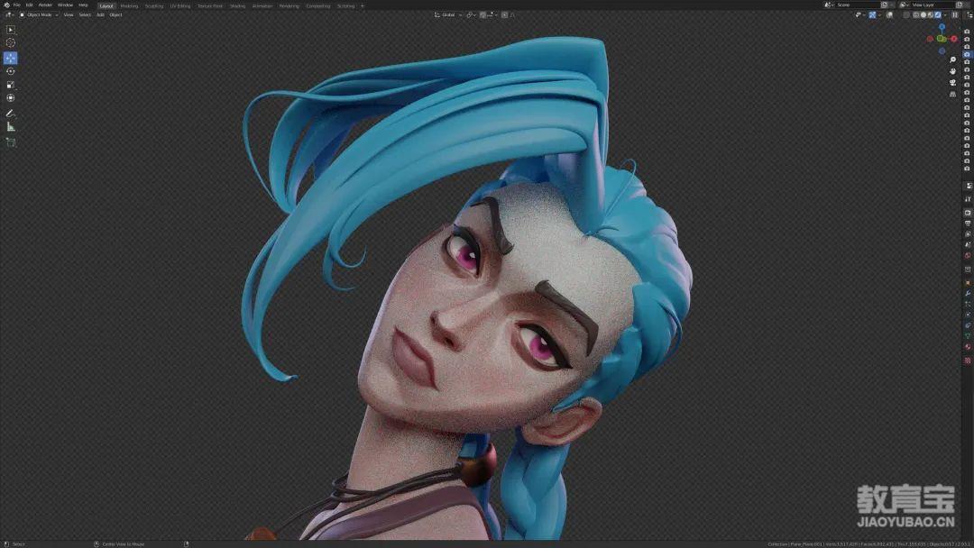Switch to rendered viewport shading
The image size is (974, 548).
click(938, 15)
